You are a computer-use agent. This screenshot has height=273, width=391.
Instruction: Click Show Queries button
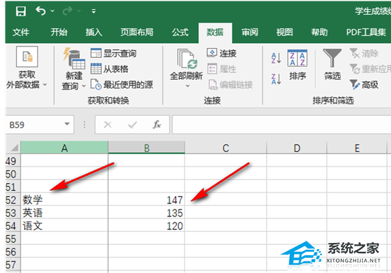(x=113, y=53)
